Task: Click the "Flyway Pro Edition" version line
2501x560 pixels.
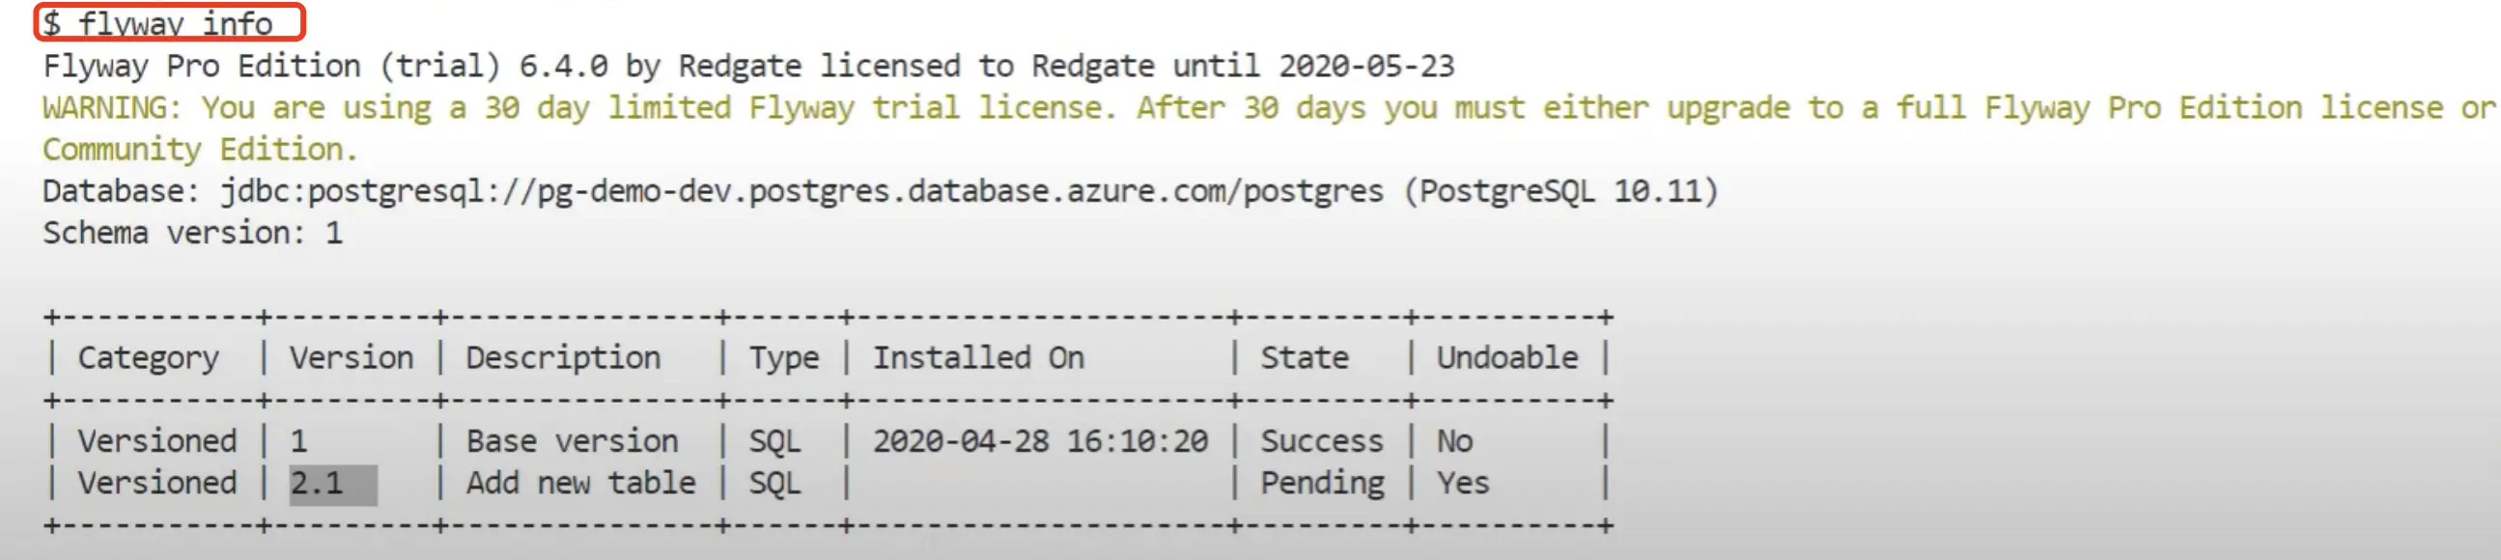Action: [747, 66]
